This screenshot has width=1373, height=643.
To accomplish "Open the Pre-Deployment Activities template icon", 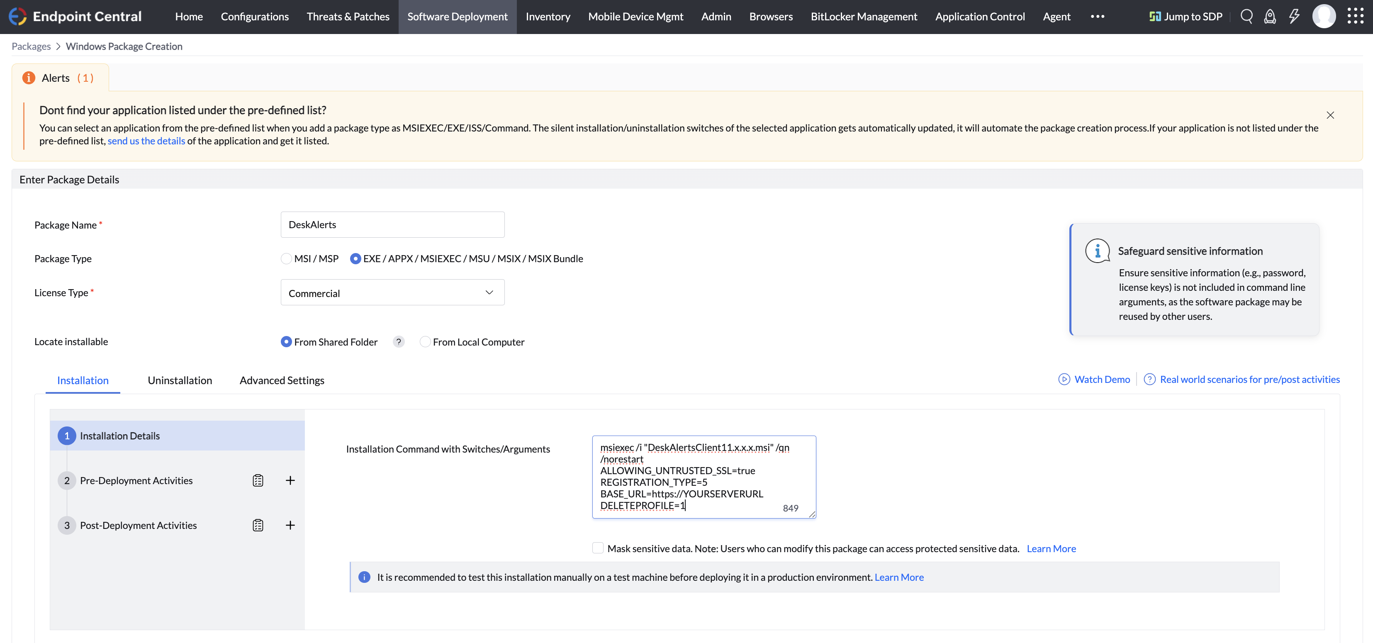I will (x=258, y=480).
